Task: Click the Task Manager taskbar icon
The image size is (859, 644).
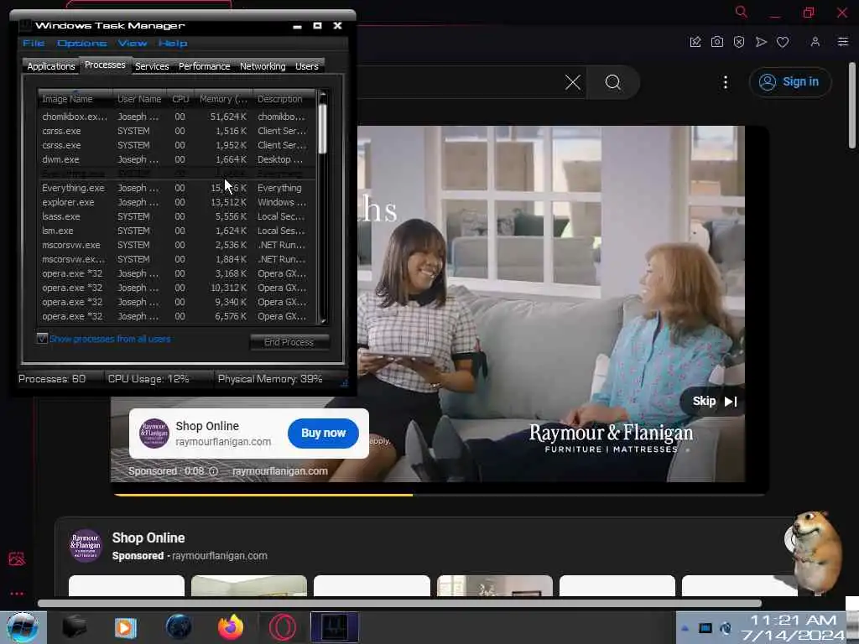Action: pyautogui.click(x=334, y=627)
